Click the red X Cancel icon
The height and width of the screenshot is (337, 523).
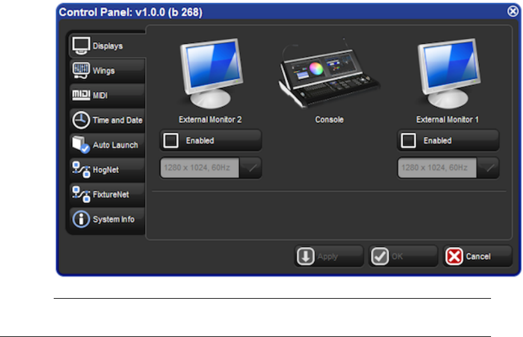(455, 257)
